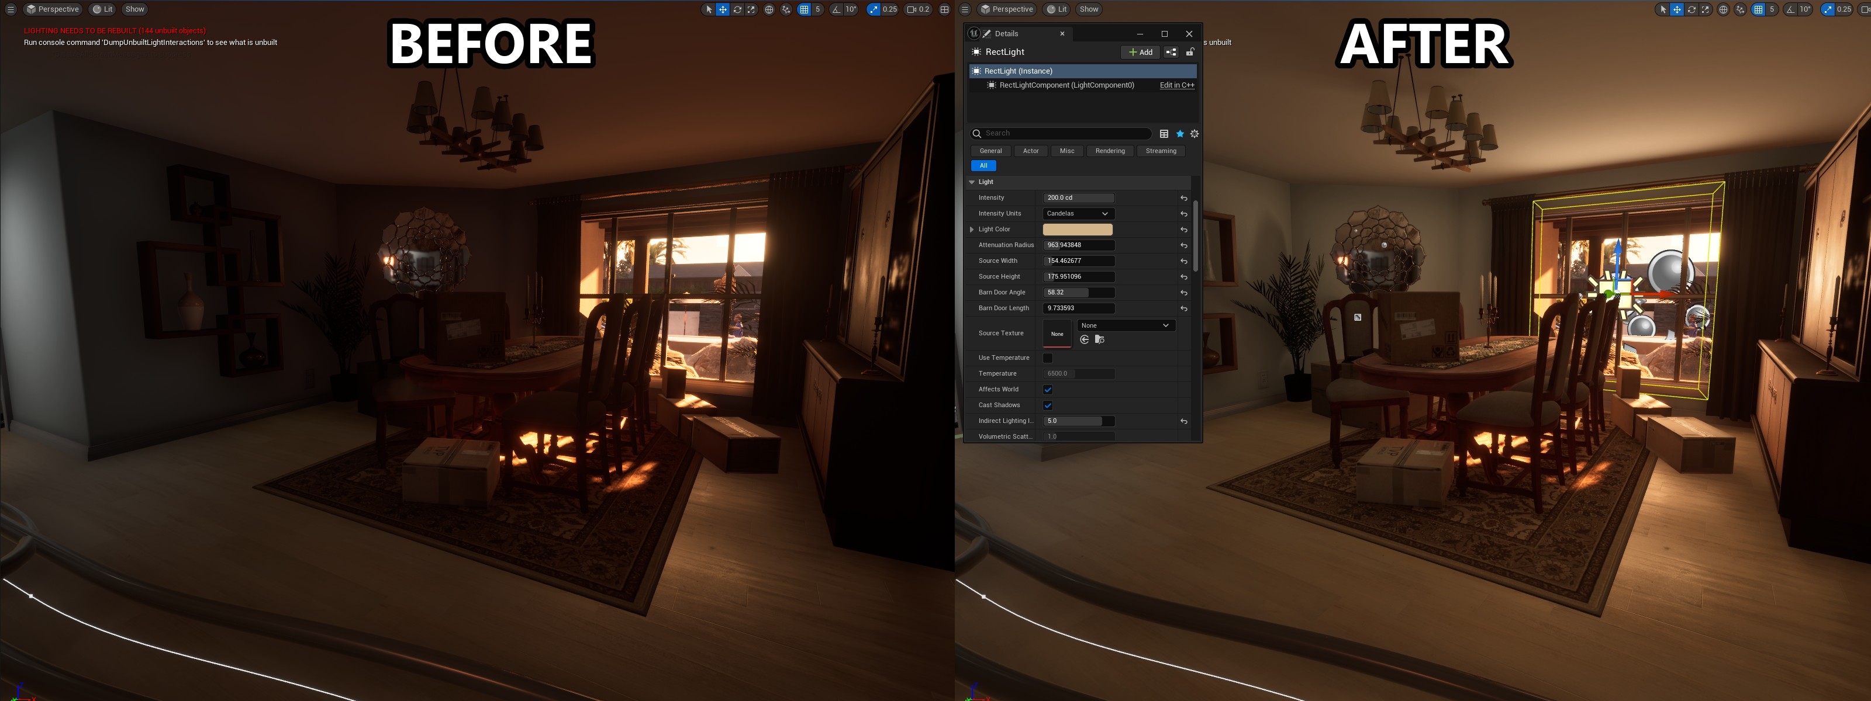Click the Add button on the RectLight
Image resolution: width=1871 pixels, height=701 pixels.
(x=1140, y=51)
